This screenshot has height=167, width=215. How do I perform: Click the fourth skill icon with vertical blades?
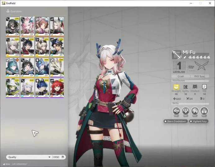tap(204, 111)
